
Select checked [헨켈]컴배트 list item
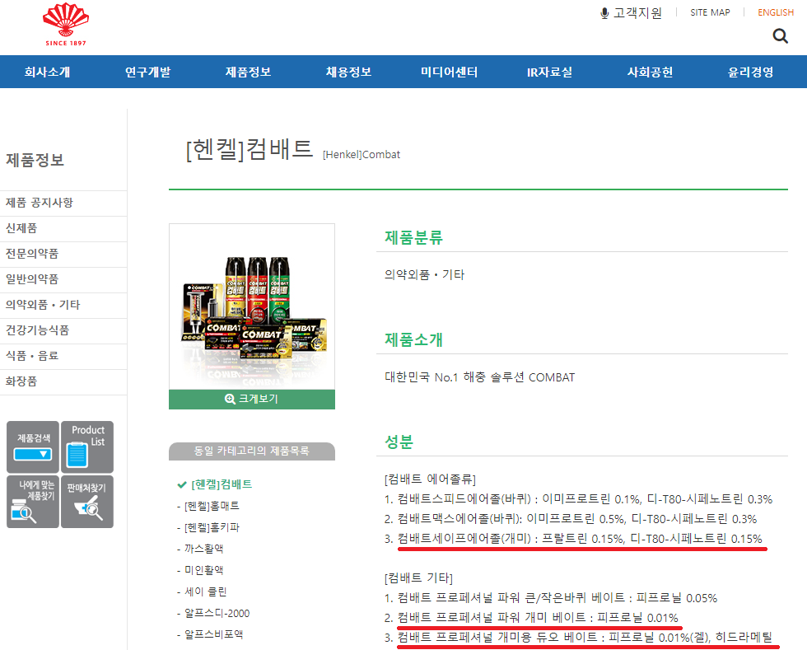221,484
